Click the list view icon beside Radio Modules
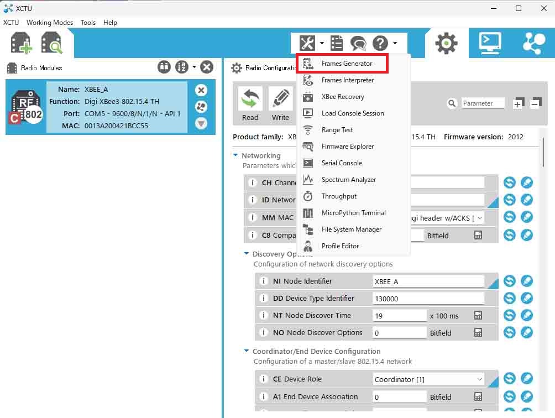The width and height of the screenshot is (555, 418). pos(164,67)
